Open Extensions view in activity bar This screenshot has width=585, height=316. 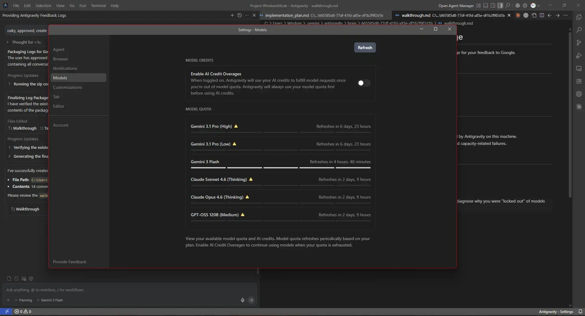[579, 81]
